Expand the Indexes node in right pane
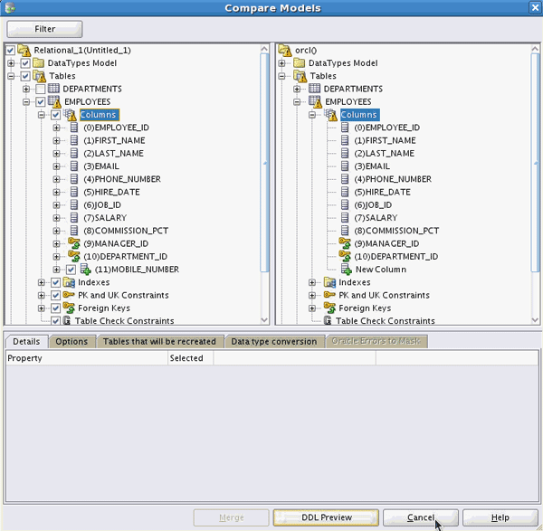This screenshot has width=543, height=531. tap(312, 282)
